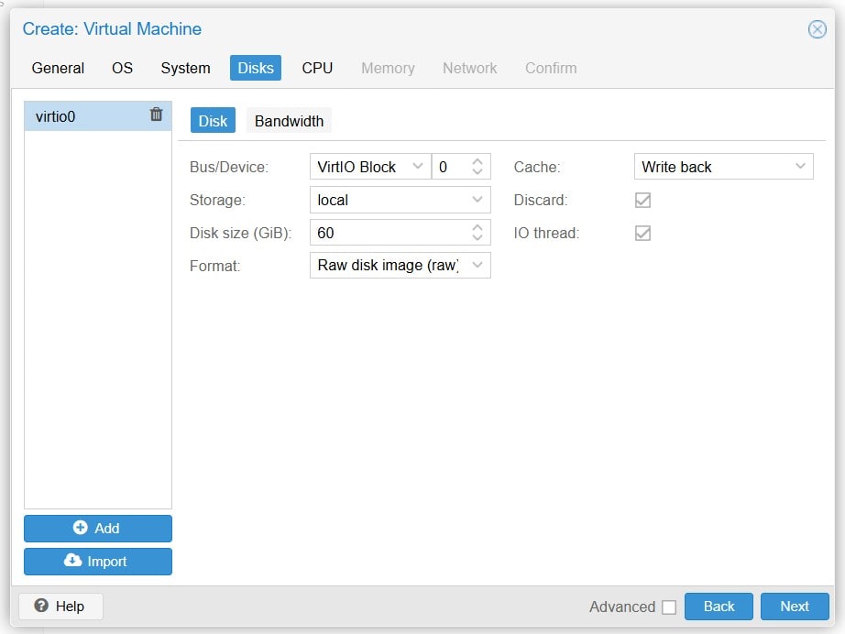Switch to the CPU tab
The height and width of the screenshot is (634, 845).
pyautogui.click(x=317, y=68)
